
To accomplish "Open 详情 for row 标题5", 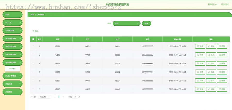I will [x=200, y=81].
